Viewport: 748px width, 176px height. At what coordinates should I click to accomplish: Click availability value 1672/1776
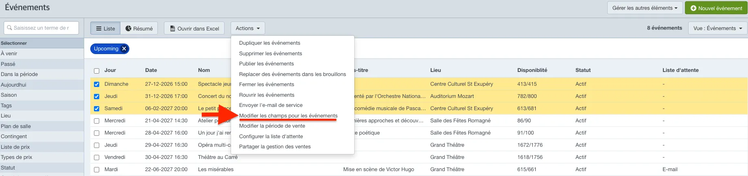(x=529, y=145)
